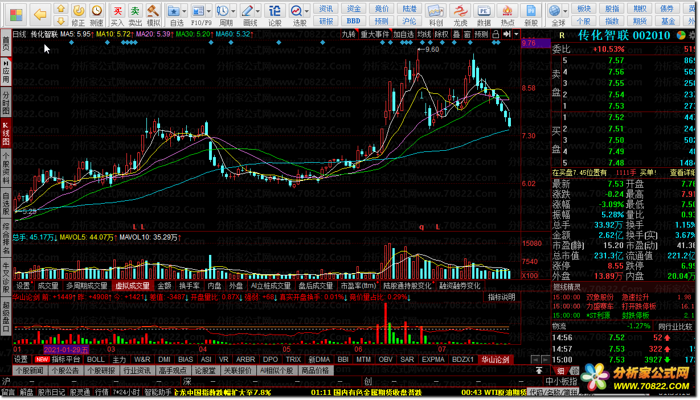Click the 修正 refresh icon
Viewport: 700px width, 400px height.
(79, 10)
